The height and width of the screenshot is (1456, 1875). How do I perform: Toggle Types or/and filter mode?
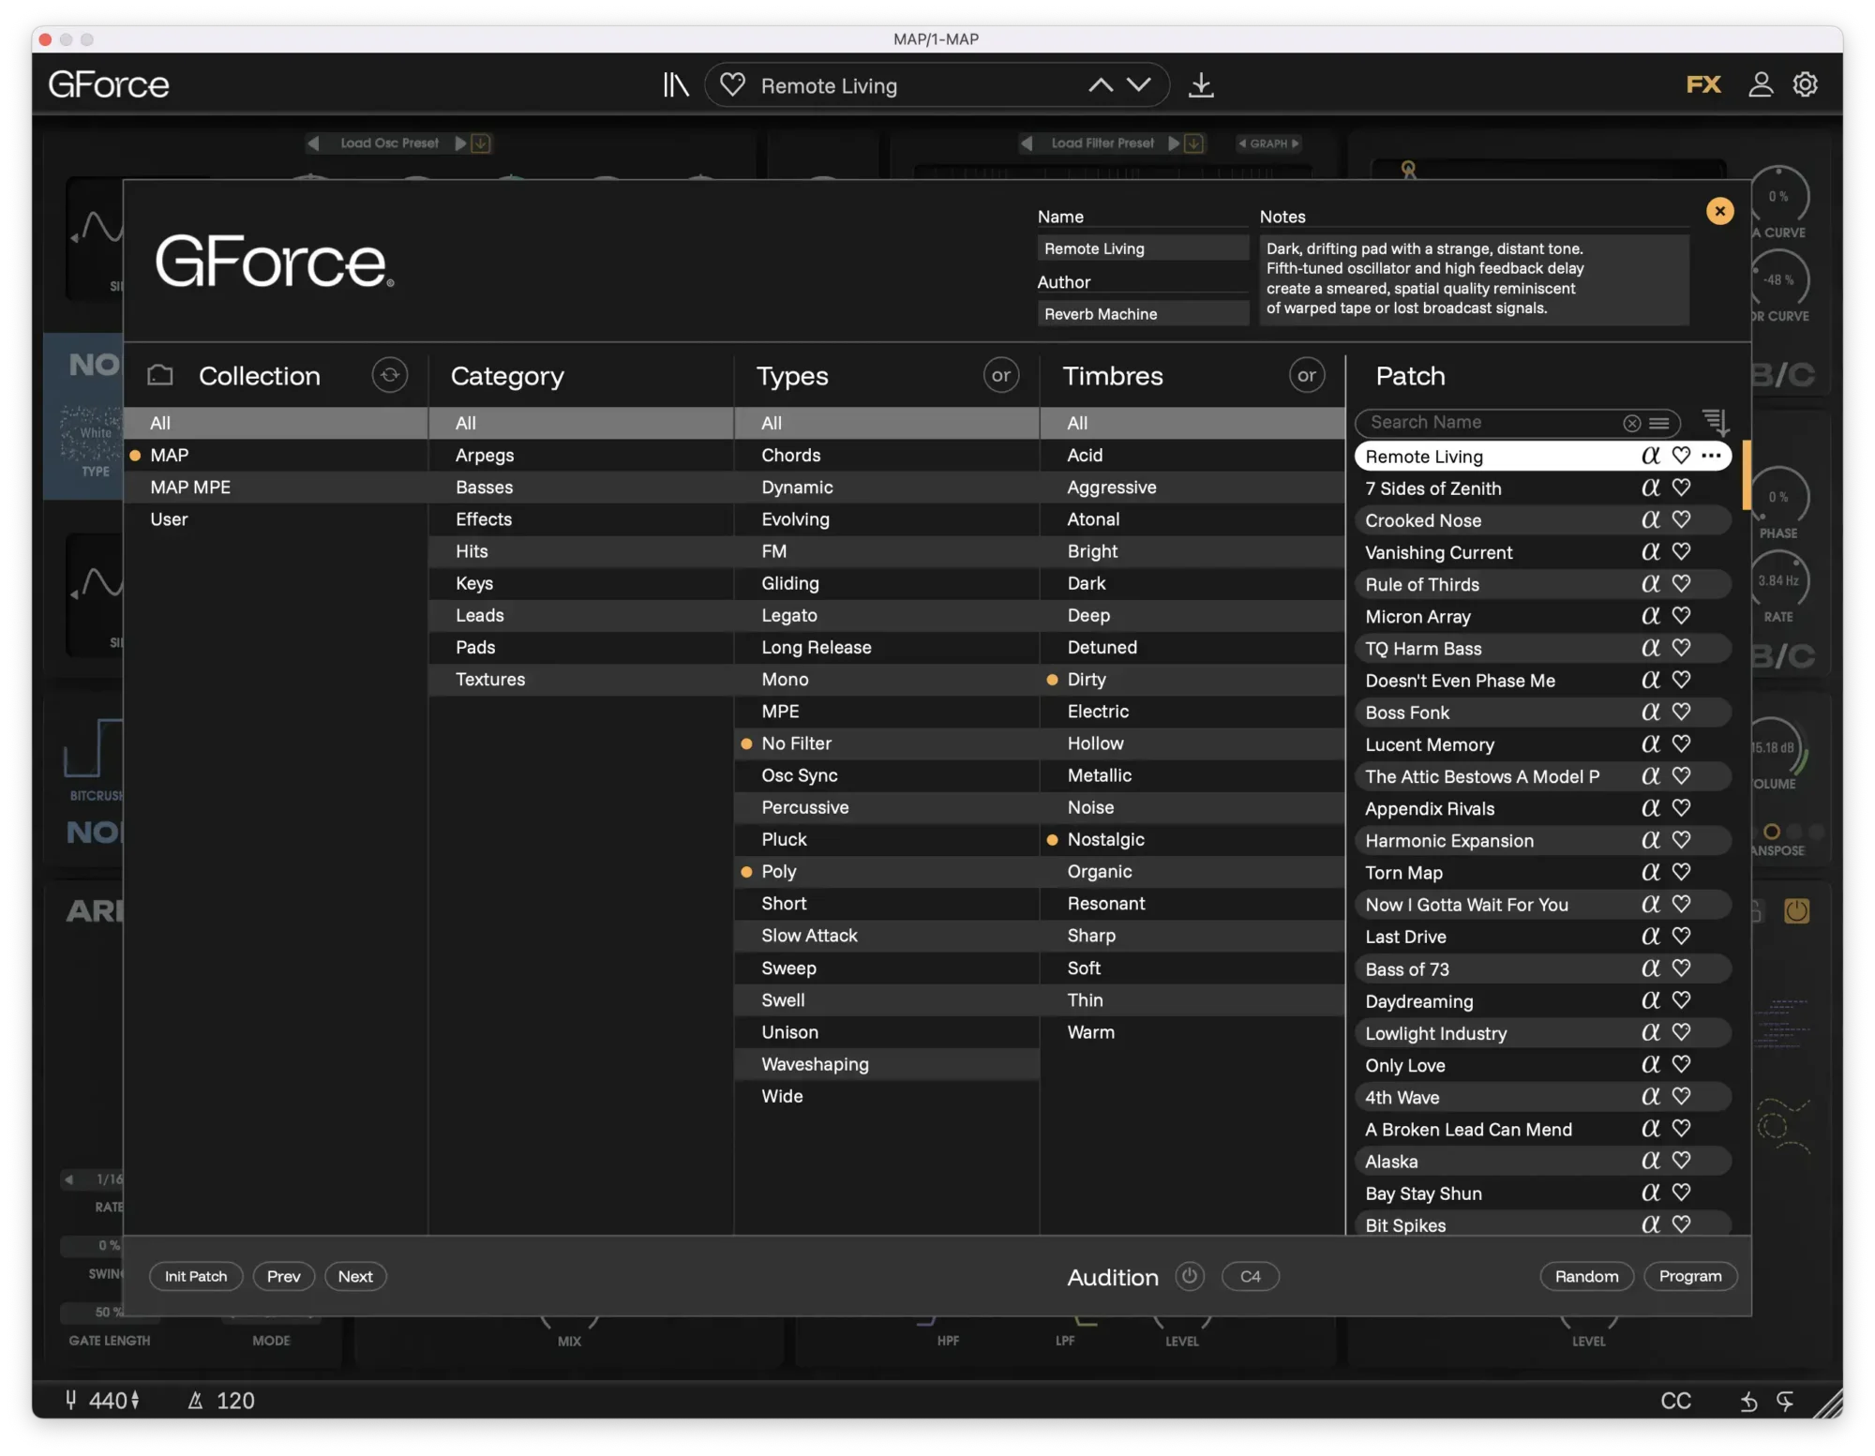coord(1001,375)
